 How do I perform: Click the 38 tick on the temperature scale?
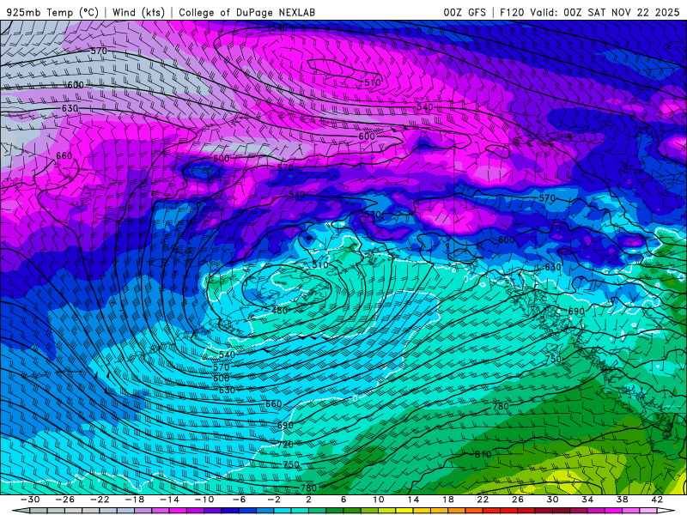click(x=622, y=500)
